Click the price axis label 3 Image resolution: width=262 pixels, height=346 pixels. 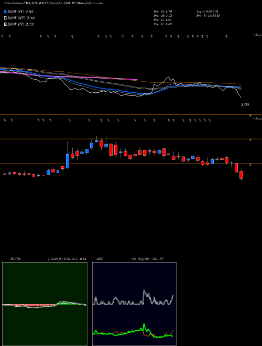(x=250, y=140)
